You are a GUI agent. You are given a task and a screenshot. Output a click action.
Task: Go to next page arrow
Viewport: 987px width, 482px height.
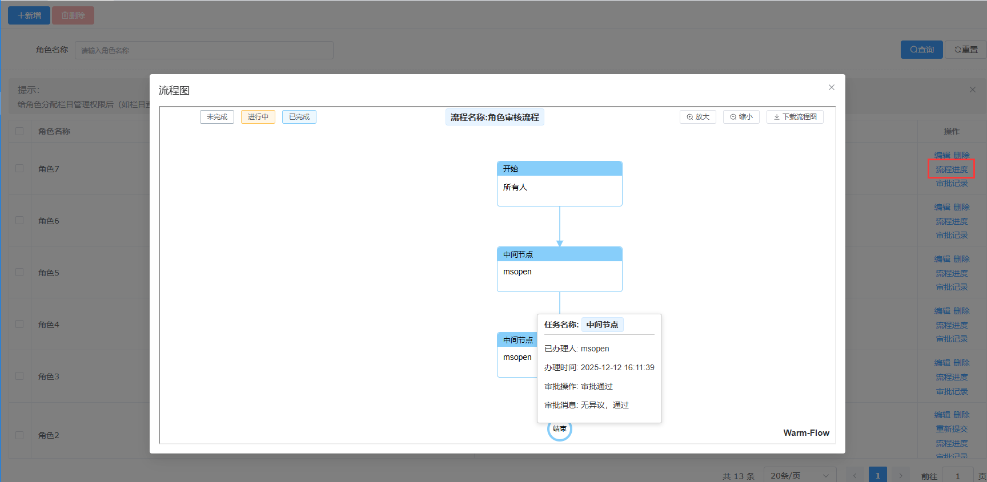click(900, 475)
